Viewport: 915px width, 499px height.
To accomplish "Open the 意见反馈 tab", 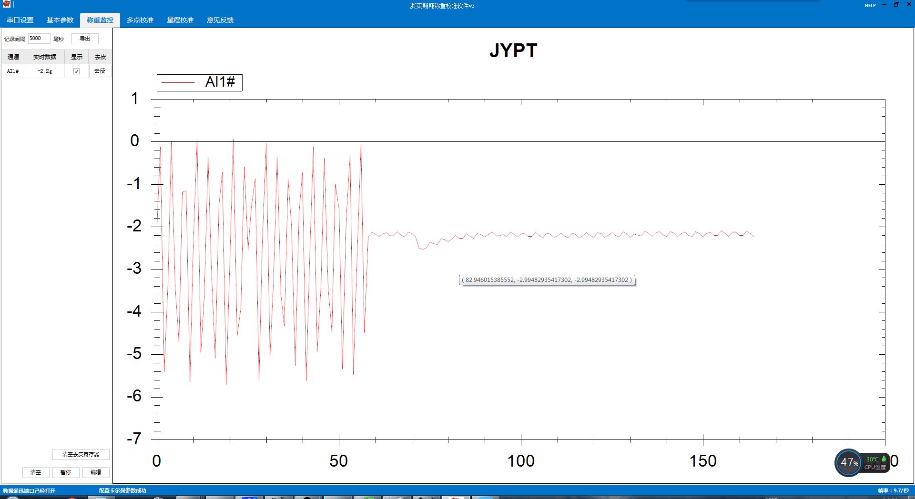I will (220, 20).
